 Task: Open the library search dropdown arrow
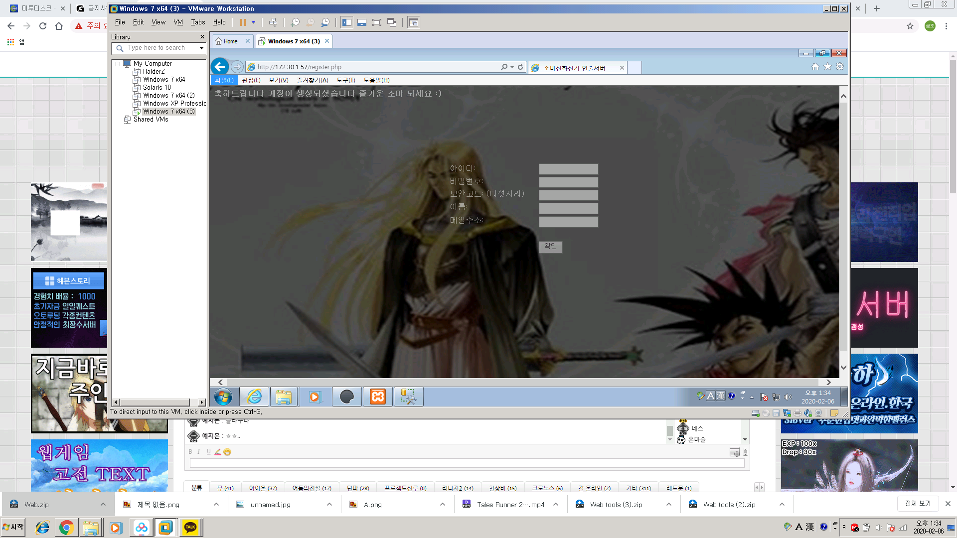(x=201, y=48)
